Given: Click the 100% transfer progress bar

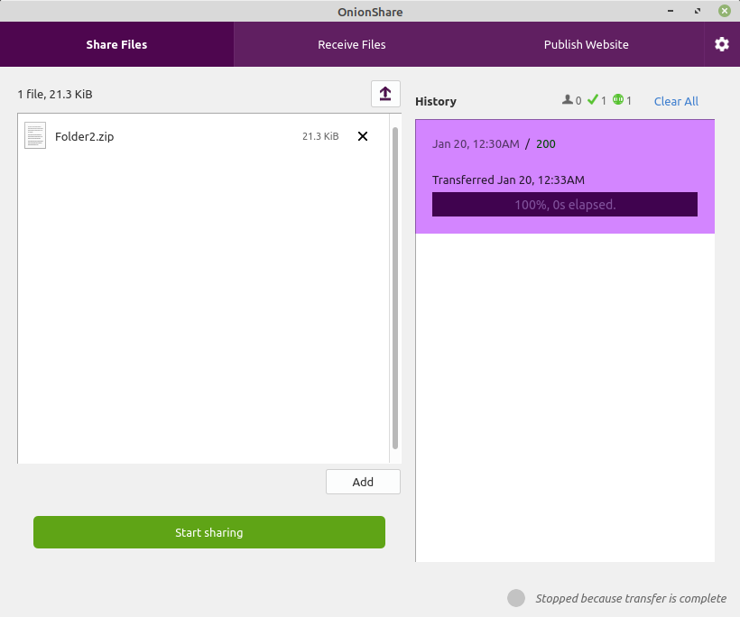Looking at the screenshot, I should pyautogui.click(x=565, y=204).
